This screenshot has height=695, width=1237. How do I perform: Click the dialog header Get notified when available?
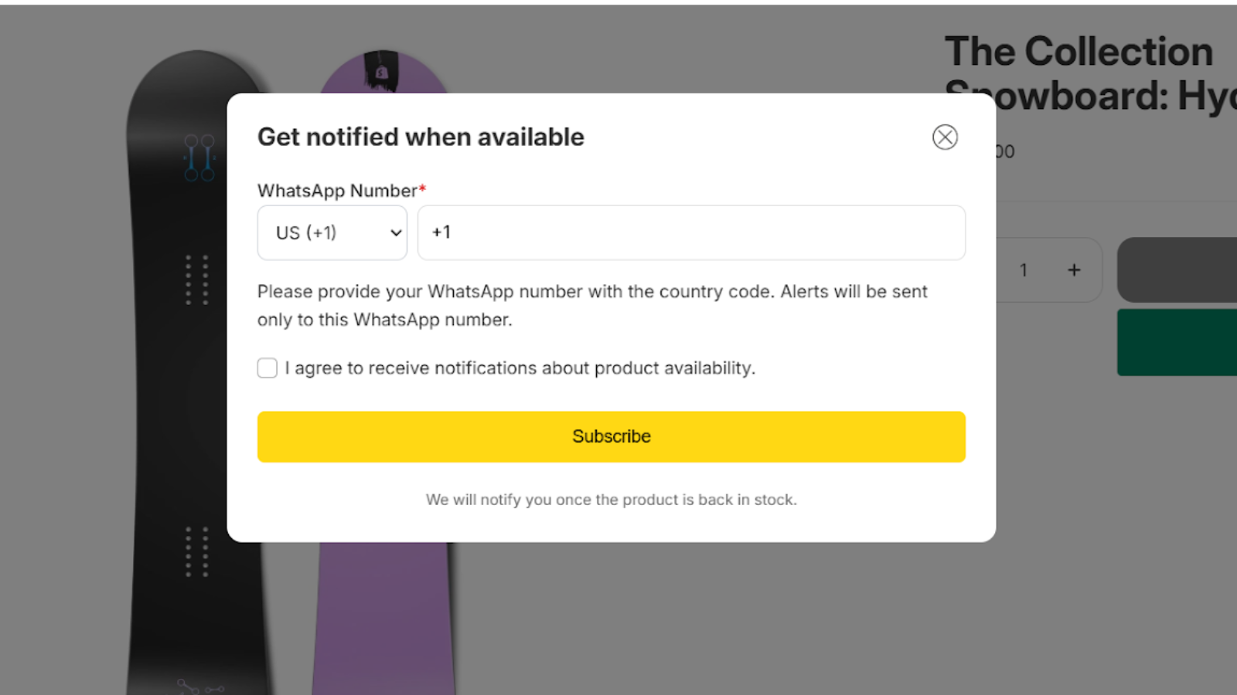click(420, 137)
